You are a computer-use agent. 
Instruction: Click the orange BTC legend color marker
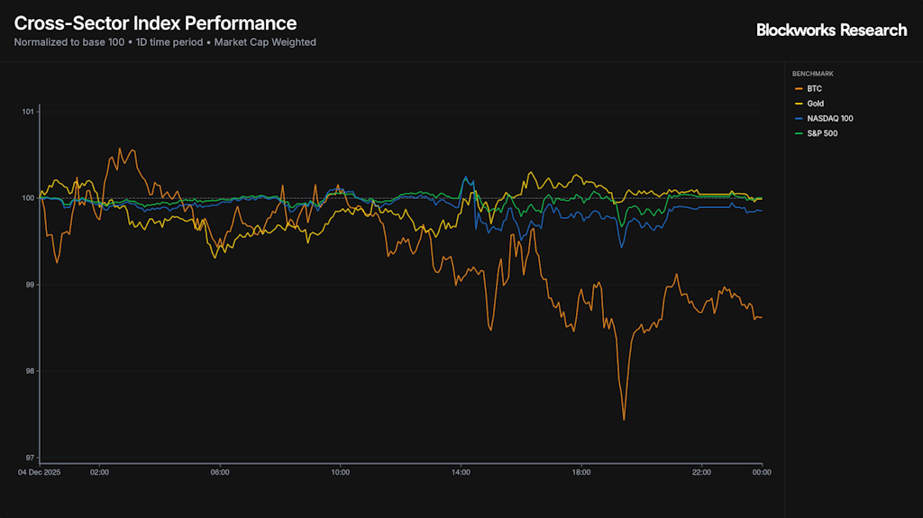(798, 88)
